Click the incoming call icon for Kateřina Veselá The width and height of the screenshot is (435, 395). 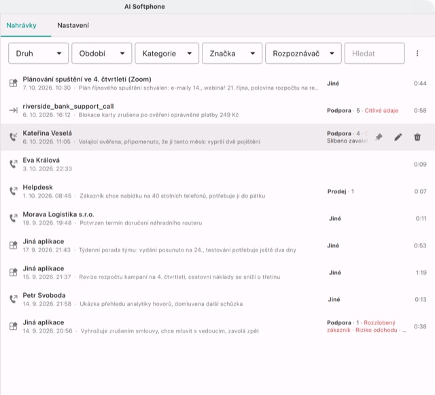tap(14, 137)
